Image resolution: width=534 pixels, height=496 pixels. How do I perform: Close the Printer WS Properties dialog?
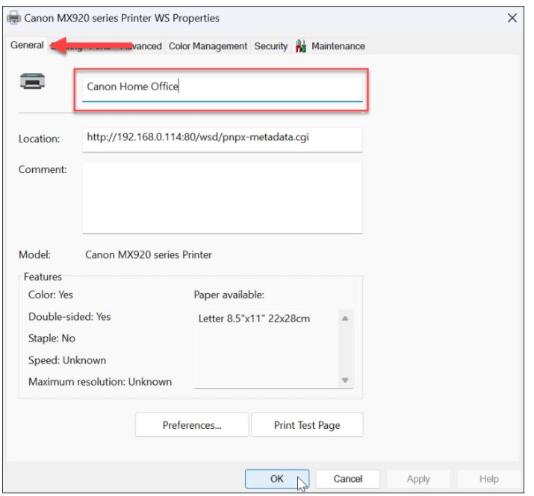pyautogui.click(x=512, y=18)
